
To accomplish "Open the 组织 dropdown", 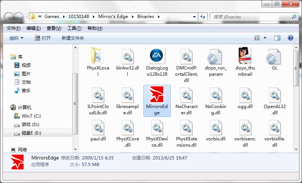I will (x=17, y=38).
